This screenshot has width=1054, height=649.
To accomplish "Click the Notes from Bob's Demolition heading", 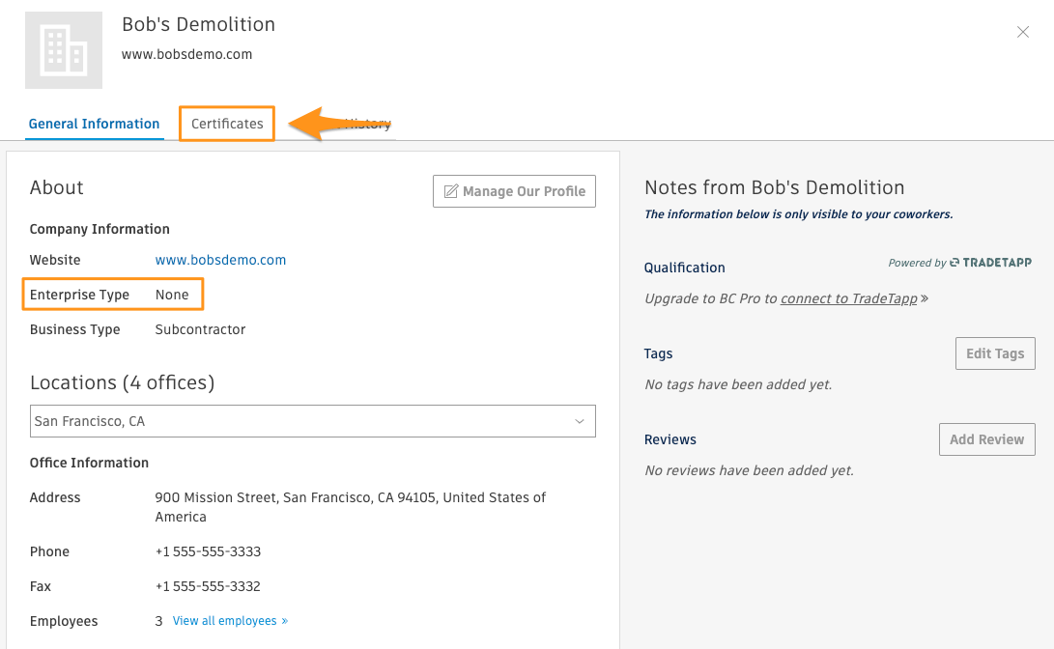I will 775,187.
